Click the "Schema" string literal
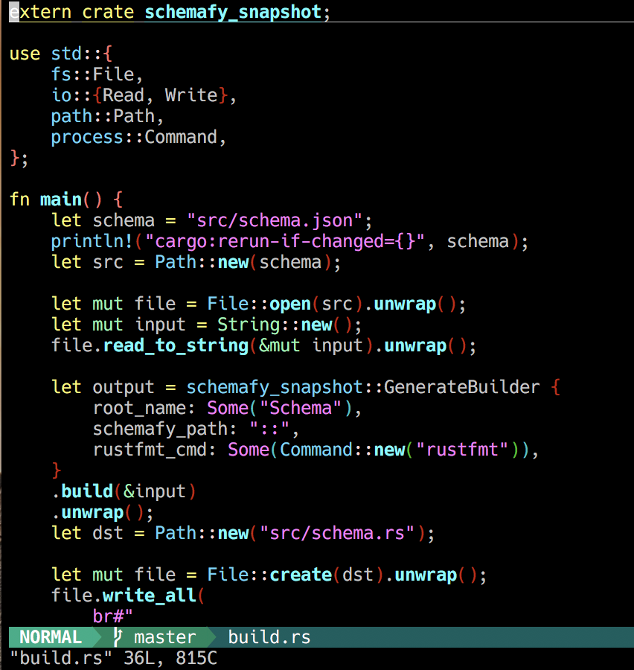 (301, 408)
